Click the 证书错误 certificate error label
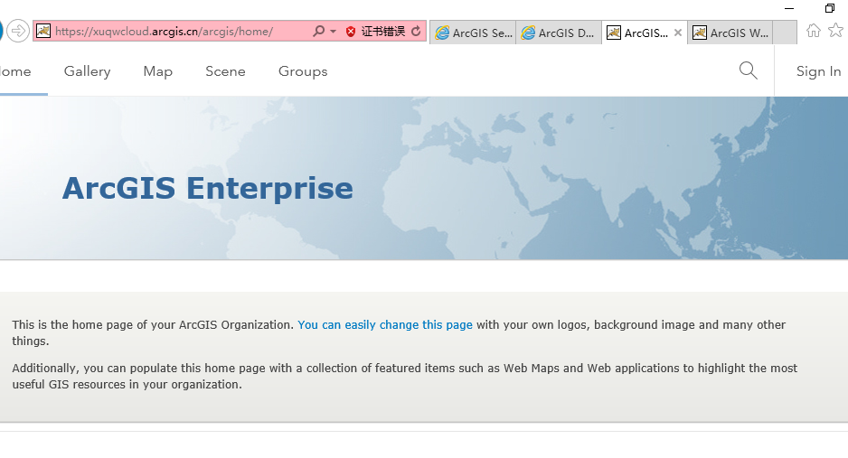This screenshot has width=848, height=458. tap(383, 32)
